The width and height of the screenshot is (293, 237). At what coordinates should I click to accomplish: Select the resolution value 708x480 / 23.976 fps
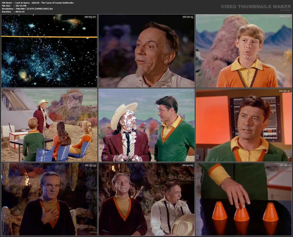point(34,9)
